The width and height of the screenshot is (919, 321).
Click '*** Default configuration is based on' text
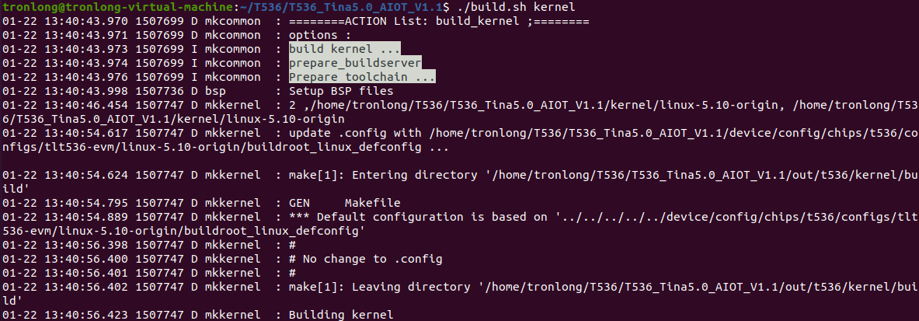point(419,217)
